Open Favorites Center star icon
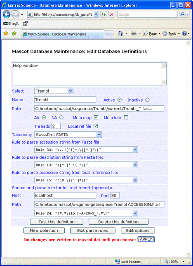 [x=6, y=33]
